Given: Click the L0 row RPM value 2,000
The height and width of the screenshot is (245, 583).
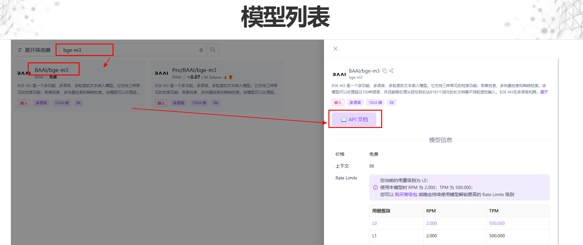Looking at the screenshot, I should coord(431,223).
